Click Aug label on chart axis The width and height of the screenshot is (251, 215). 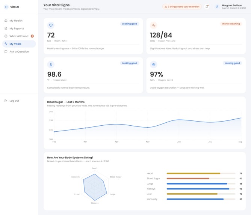[240, 142]
